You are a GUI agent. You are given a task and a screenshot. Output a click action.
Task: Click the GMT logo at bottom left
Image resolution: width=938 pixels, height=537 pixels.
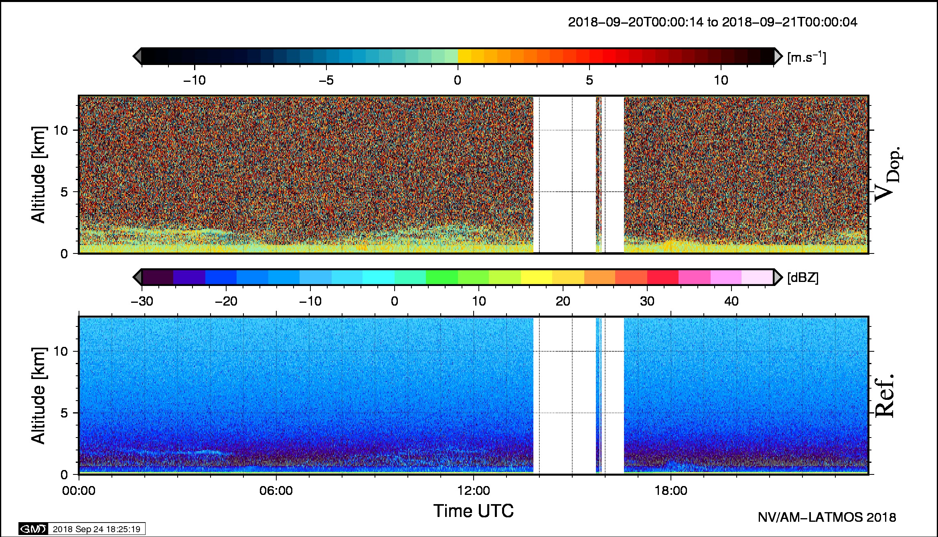33,529
